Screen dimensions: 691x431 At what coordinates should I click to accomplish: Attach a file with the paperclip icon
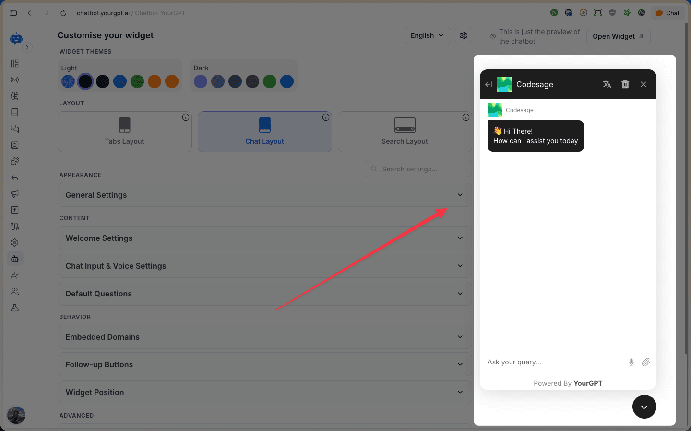[646, 362]
